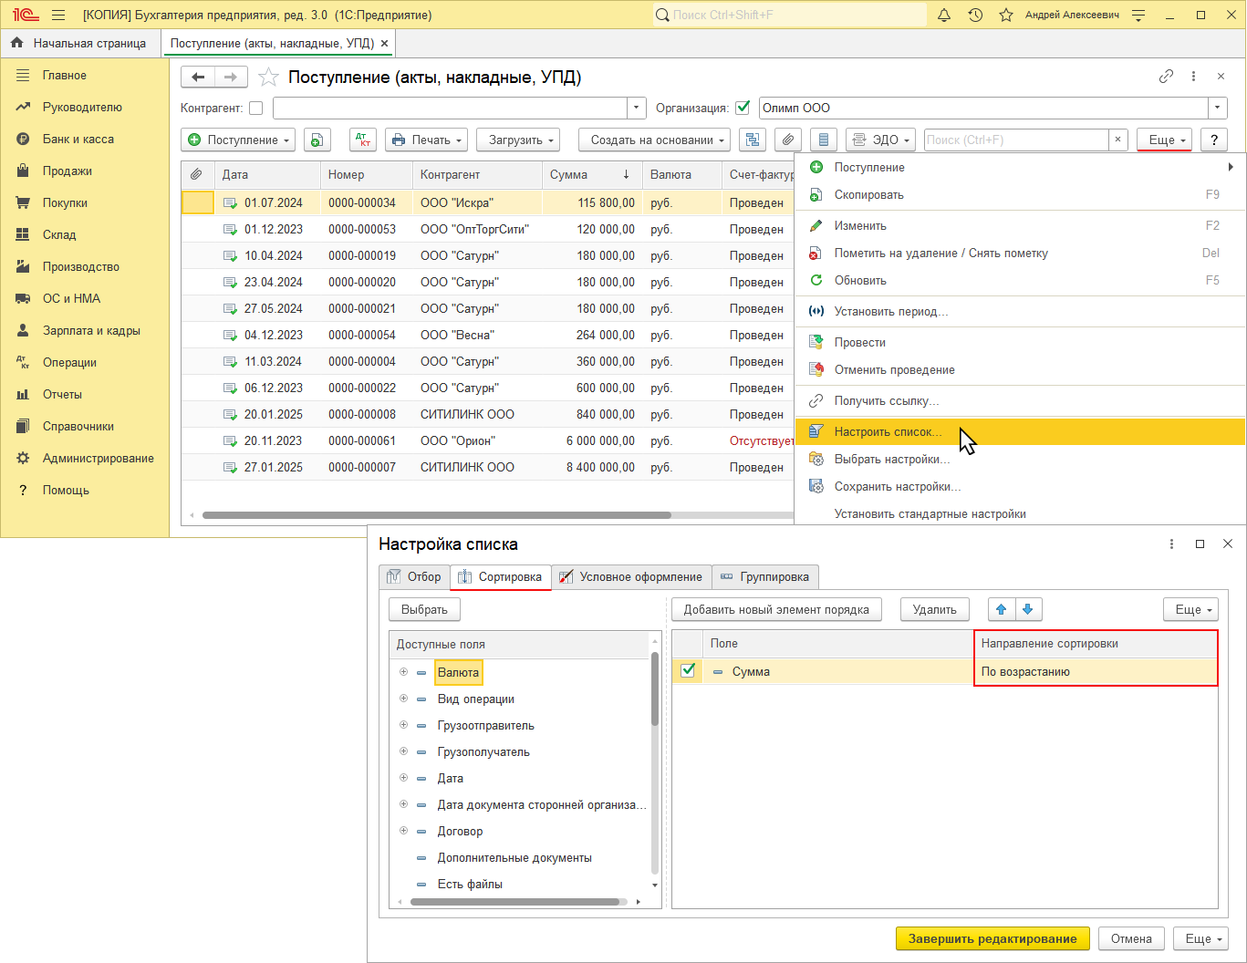
Task: Open the ЭДО dropdown button
Action: [x=881, y=140]
